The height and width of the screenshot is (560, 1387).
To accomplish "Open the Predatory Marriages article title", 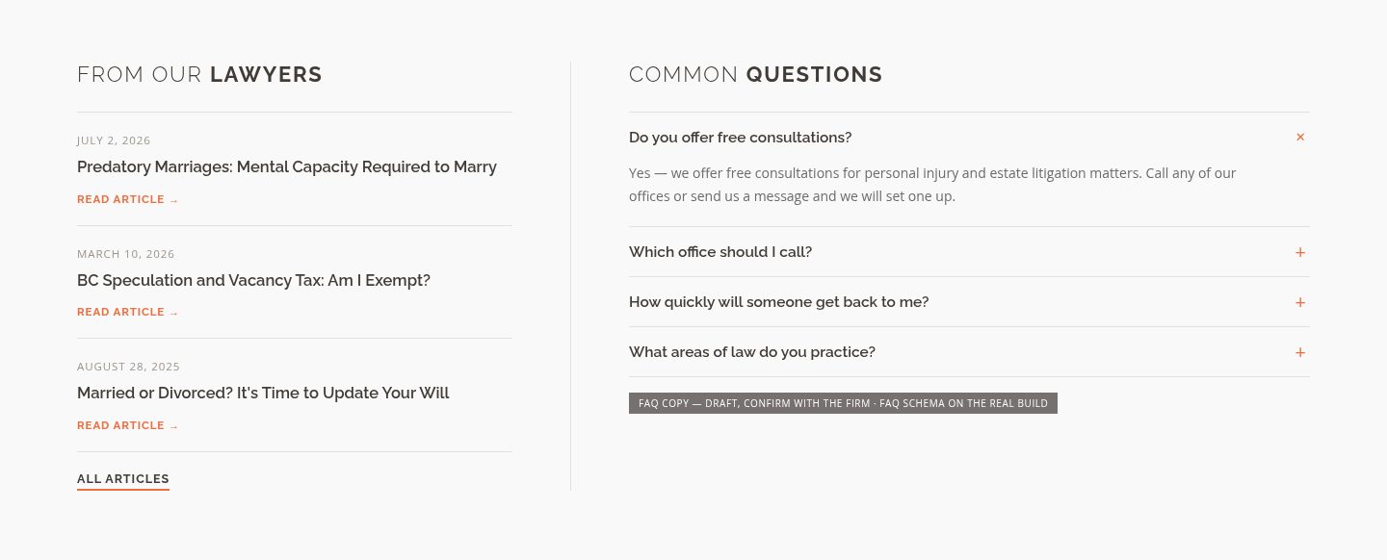I will pos(287,167).
